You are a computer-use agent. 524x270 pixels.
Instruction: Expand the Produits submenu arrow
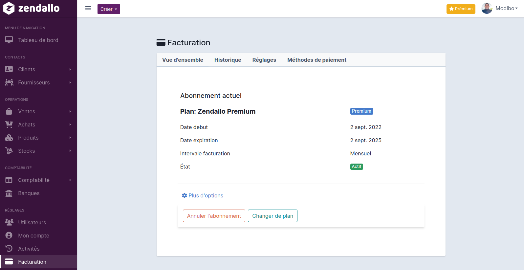[x=70, y=138]
